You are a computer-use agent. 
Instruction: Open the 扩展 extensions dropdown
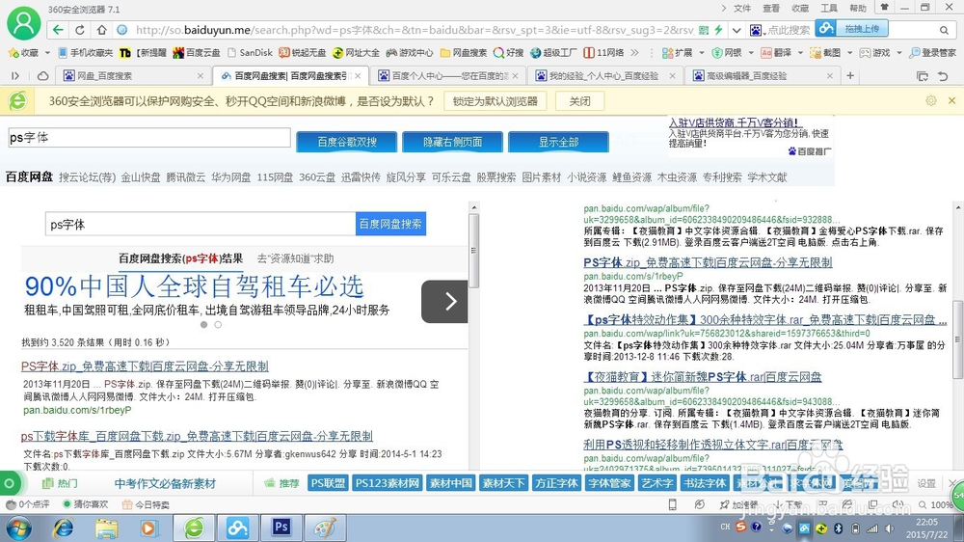coord(683,53)
